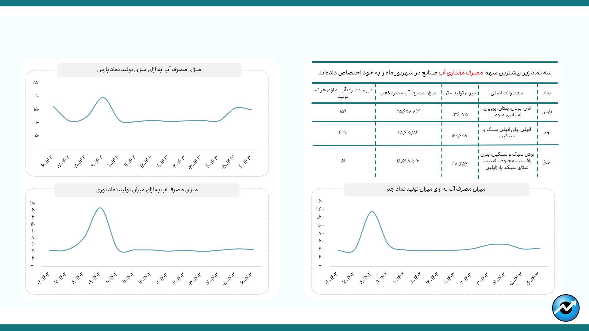
Task: Click ۱۴۰۳-۰۶ date label in جم chart
Action: (533, 278)
